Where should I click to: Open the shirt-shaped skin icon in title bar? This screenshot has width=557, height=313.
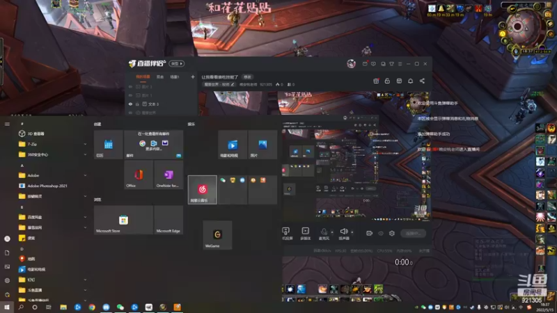(391, 64)
